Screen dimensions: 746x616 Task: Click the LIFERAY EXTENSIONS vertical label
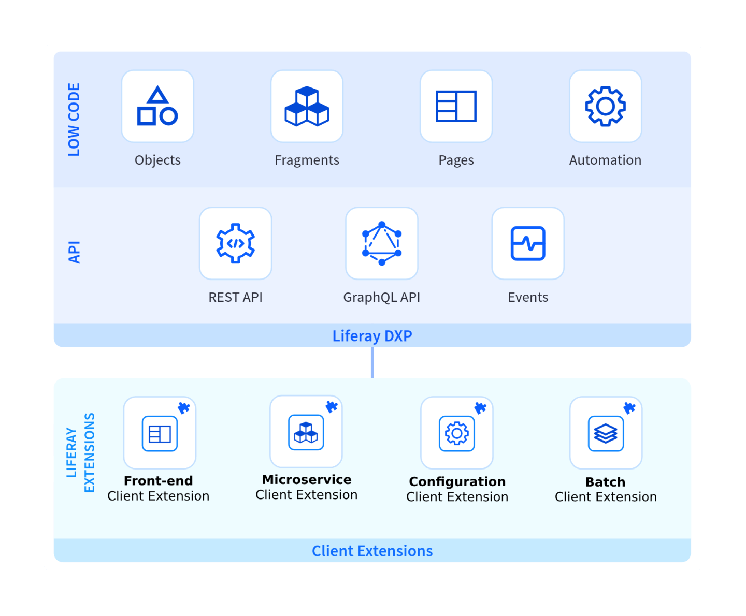click(81, 452)
